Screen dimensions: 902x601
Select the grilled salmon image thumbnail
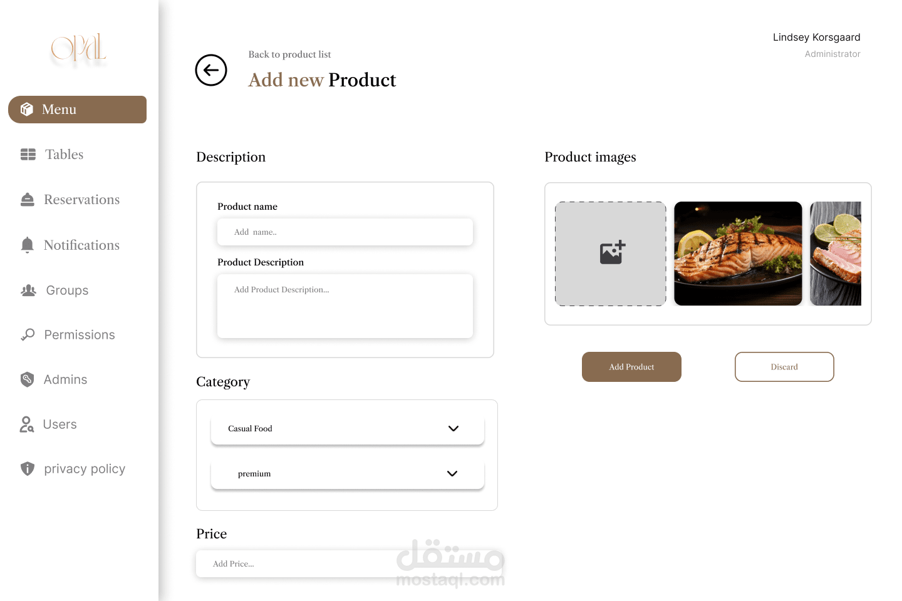point(738,254)
